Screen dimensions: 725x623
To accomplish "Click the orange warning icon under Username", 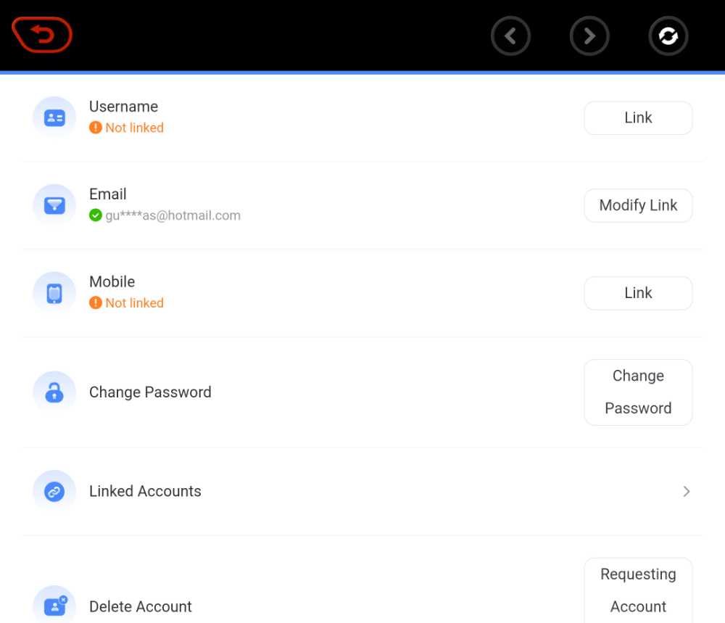I will [x=95, y=127].
